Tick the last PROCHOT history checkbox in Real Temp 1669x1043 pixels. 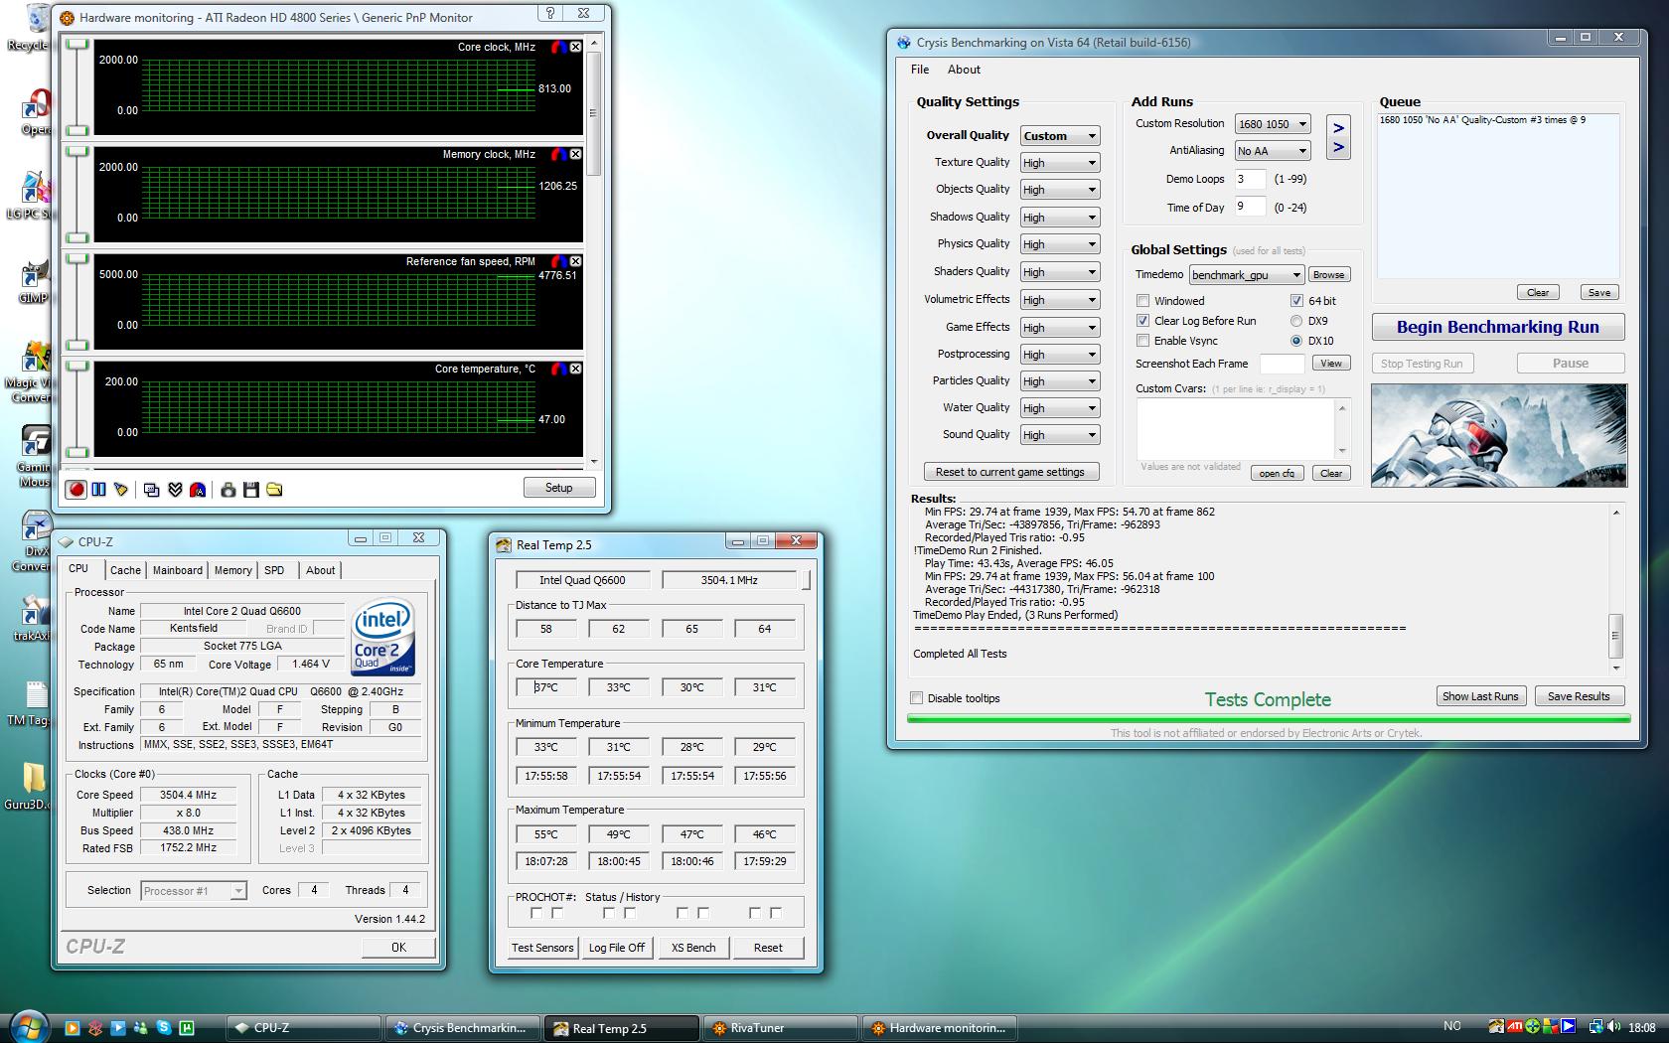coord(776,913)
